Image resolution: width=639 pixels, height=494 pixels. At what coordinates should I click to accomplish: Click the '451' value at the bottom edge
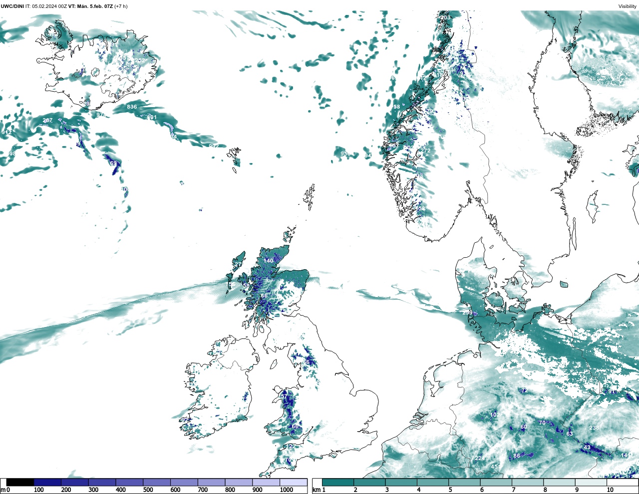496,467
